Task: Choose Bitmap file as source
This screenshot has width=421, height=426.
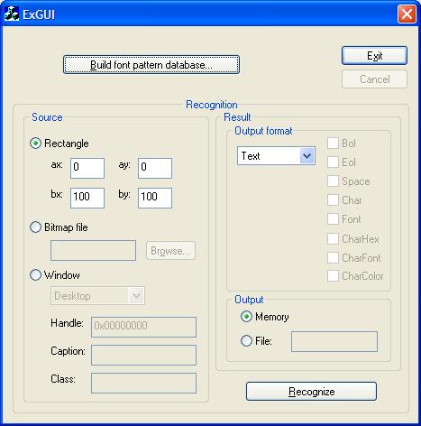Action: click(x=35, y=227)
